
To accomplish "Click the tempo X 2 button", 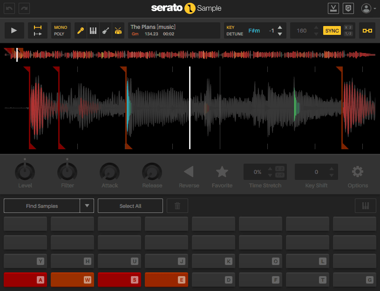I will (348, 27).
